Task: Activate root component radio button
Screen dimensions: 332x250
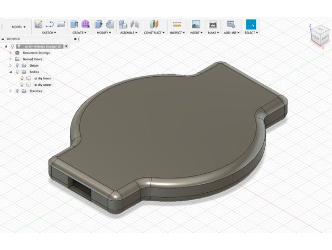Action: point(66,46)
